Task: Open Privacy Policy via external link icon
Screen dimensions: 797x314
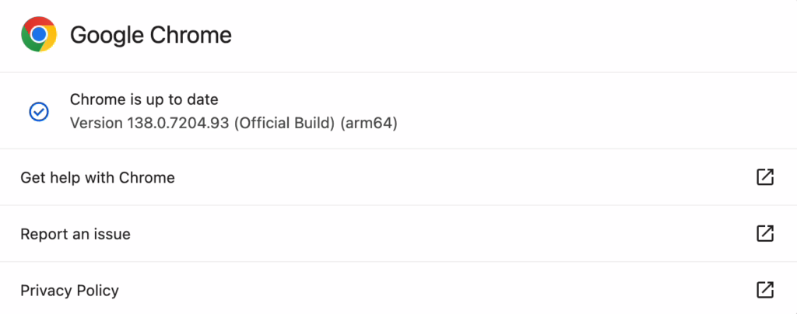Action: [765, 290]
